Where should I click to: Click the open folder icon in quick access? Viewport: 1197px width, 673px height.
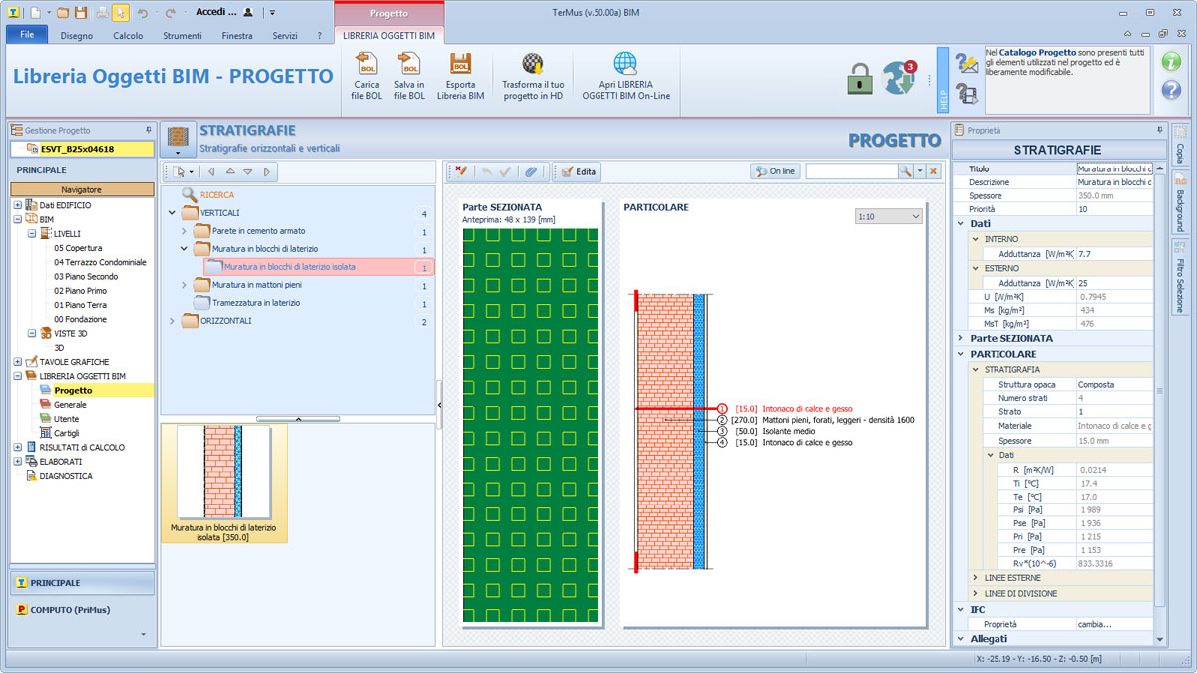[63, 12]
